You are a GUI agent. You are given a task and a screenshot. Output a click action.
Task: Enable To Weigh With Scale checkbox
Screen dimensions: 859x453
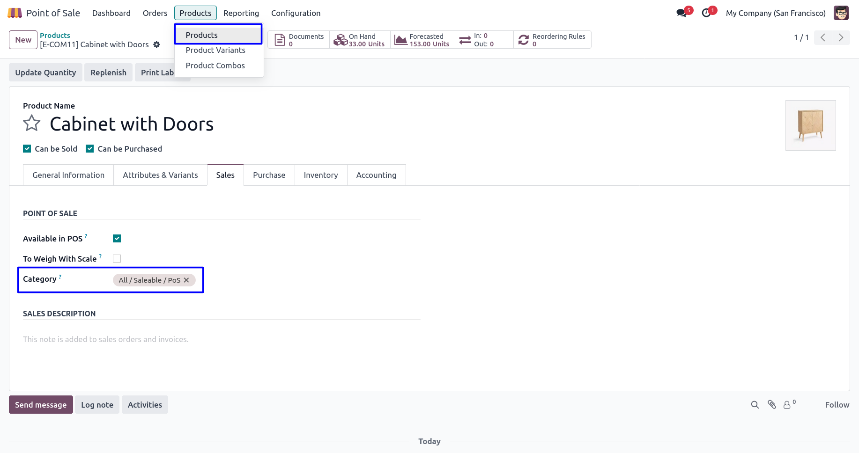tap(117, 259)
